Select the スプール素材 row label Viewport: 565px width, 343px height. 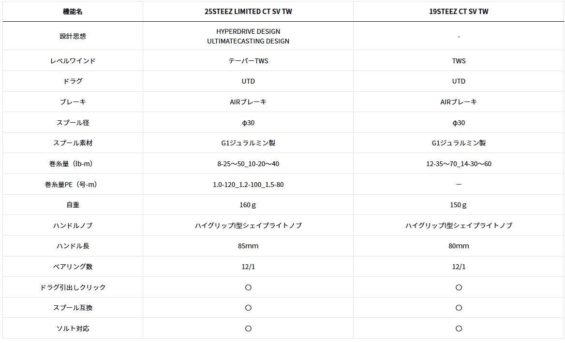[x=73, y=143]
